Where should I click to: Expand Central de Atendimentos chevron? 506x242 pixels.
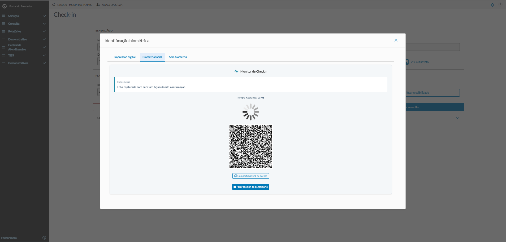coord(44,47)
